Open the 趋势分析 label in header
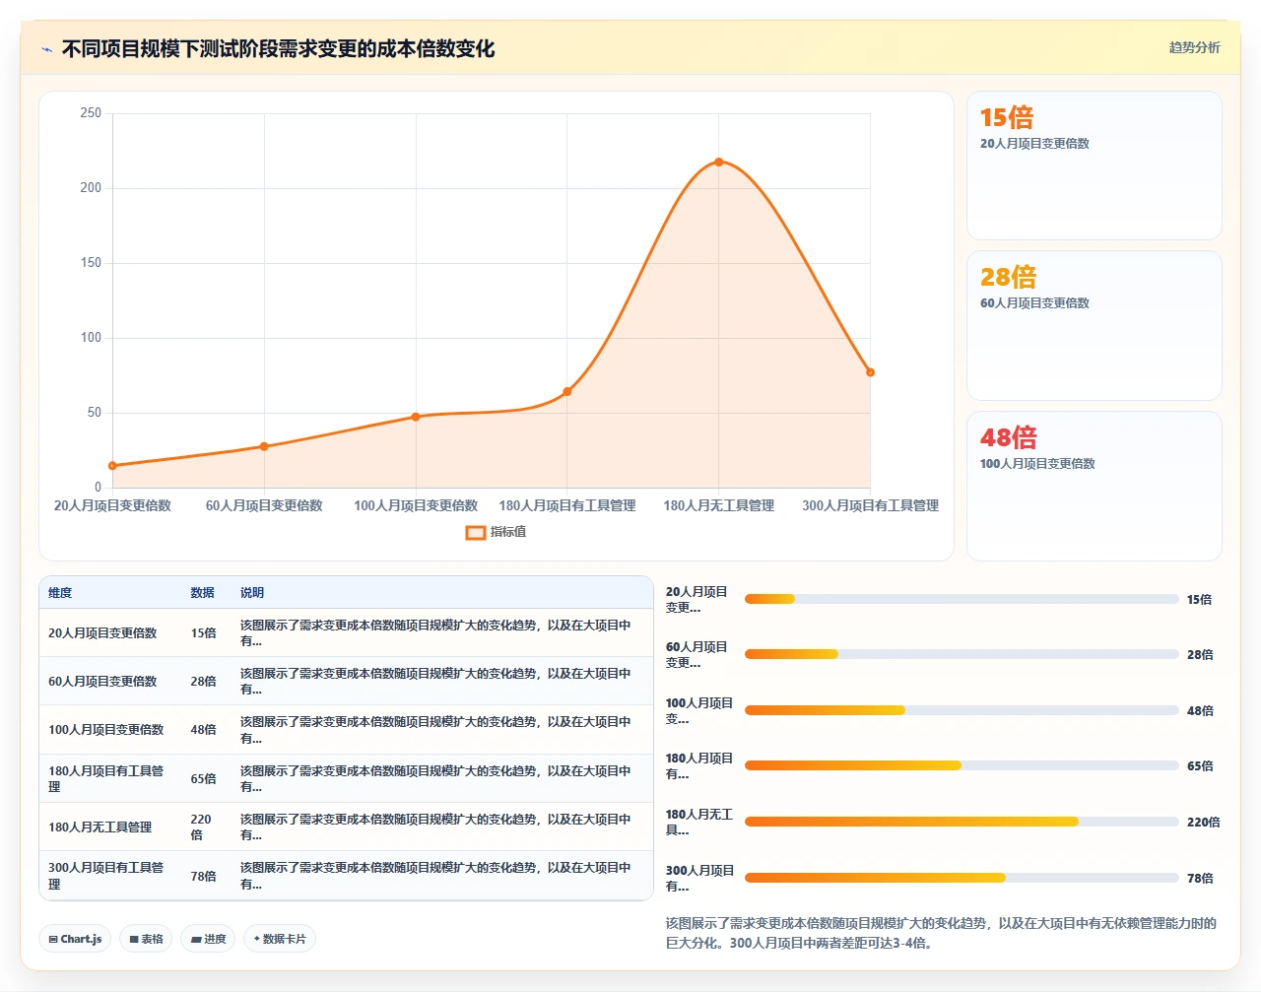This screenshot has height=992, width=1261. pos(1194,47)
